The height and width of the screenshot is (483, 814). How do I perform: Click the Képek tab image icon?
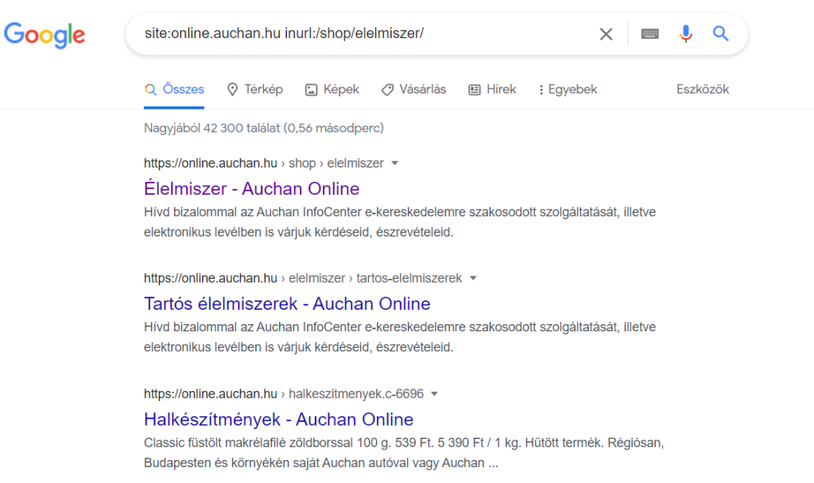pos(311,91)
